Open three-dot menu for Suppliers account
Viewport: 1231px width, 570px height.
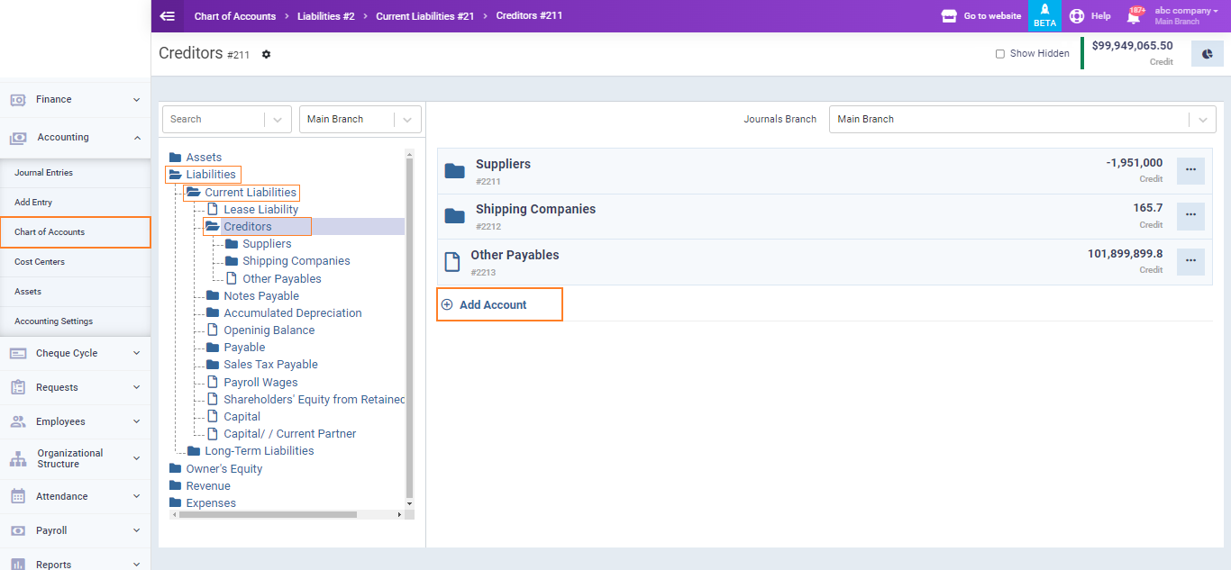tap(1190, 170)
